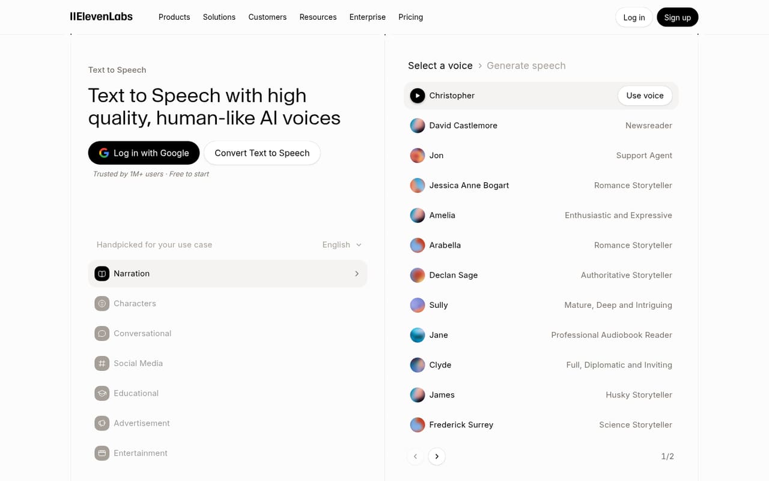Image resolution: width=769 pixels, height=481 pixels.
Task: Select the Characters category icon
Action: click(102, 304)
